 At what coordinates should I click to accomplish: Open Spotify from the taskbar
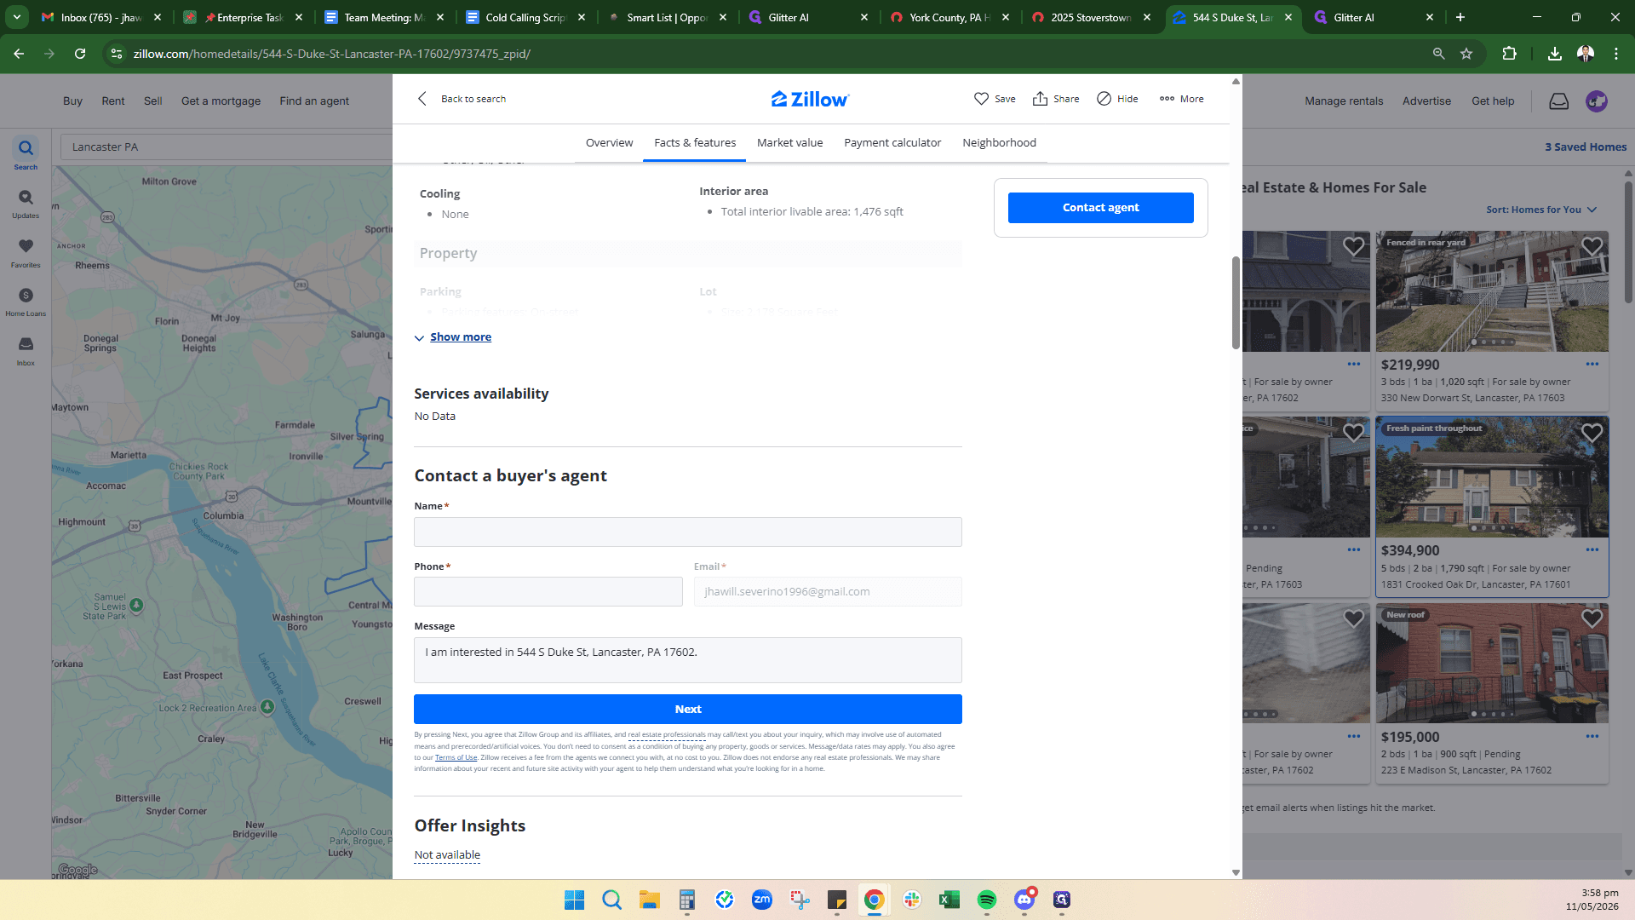(x=986, y=900)
